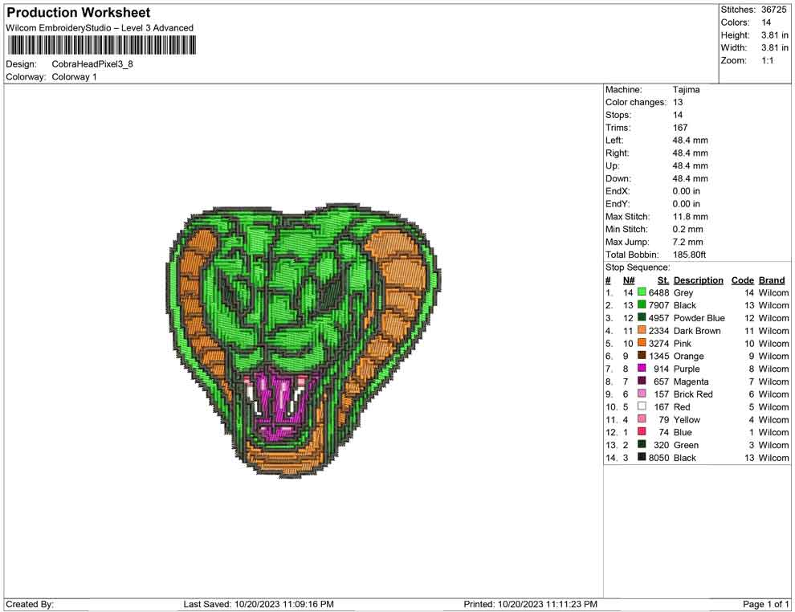Click the Brick Red thread color swatch

pos(642,394)
